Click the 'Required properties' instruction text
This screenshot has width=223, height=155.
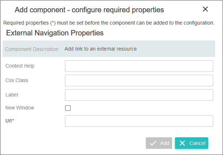tap(109, 23)
